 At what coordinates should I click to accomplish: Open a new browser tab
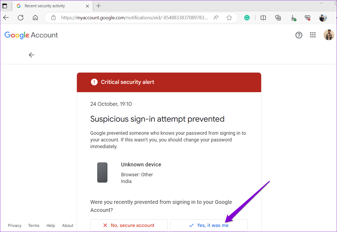99,6
